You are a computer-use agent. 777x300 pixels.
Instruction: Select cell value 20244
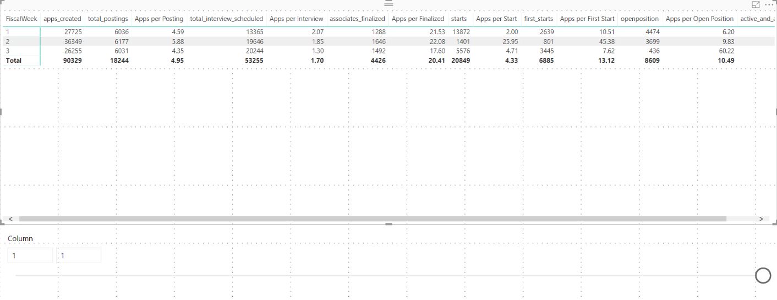(254, 51)
